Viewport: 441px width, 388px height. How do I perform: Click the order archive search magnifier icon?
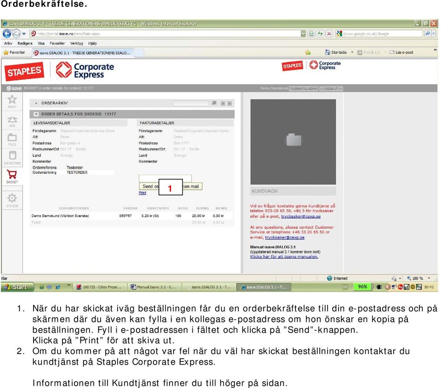[214, 103]
